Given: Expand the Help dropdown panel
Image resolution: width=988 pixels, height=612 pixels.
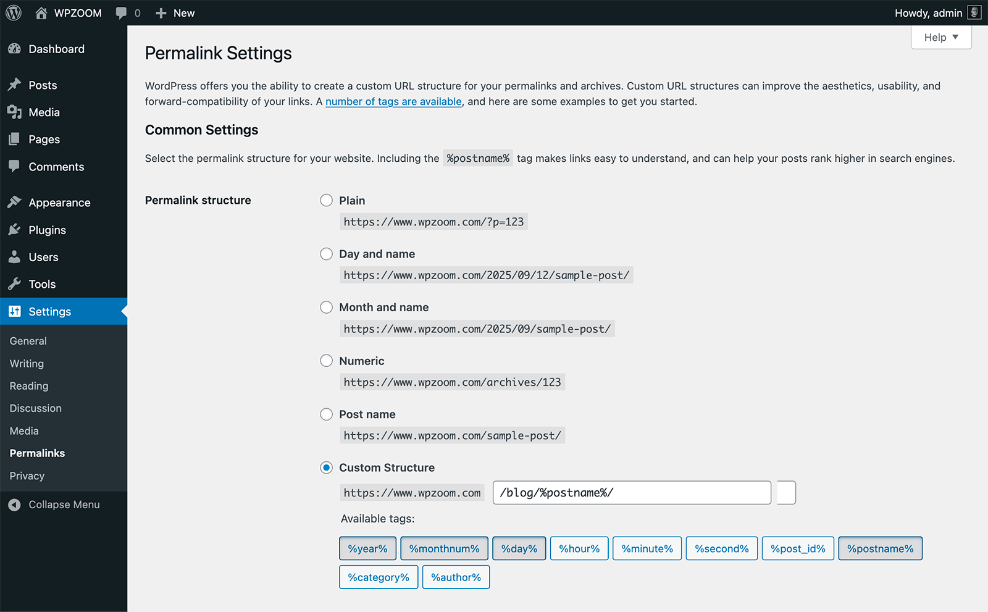Looking at the screenshot, I should (940, 38).
